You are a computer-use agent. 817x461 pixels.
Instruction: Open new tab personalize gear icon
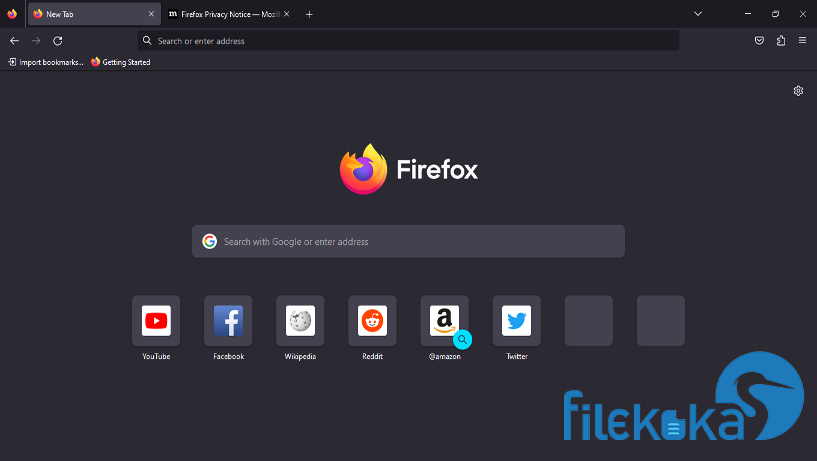click(x=798, y=91)
